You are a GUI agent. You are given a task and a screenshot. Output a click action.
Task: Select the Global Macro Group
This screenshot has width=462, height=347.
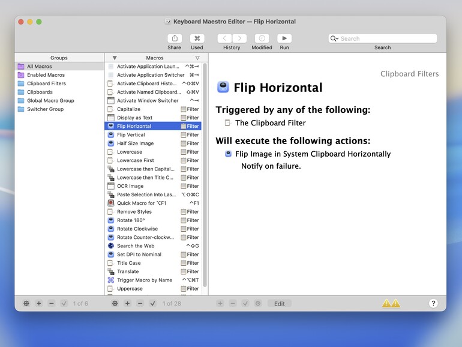tap(59, 100)
